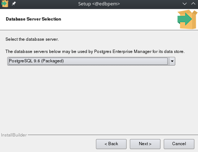Maximize window using up chevron
Screen dimensions: 198x152
193,4
